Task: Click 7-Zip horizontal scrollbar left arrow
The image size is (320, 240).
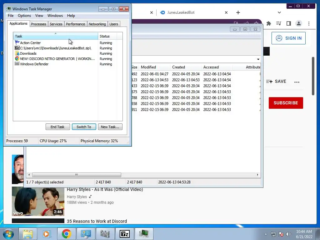Action: [x=29, y=175]
